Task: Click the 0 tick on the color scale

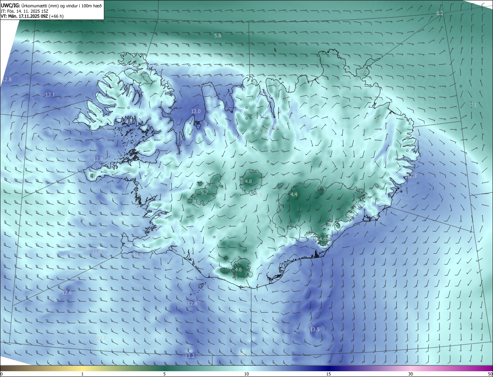Action: [x=2, y=374]
